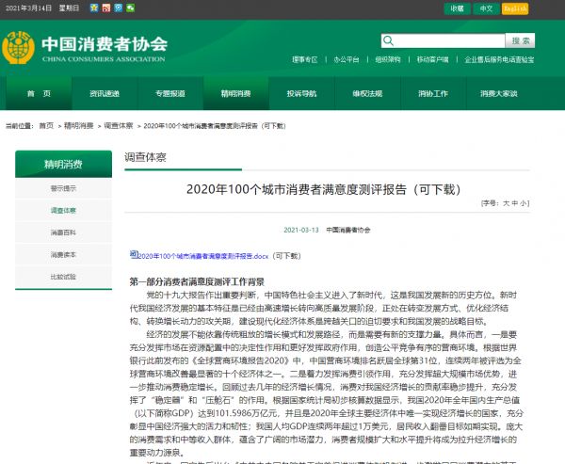Image resolution: width=565 pixels, height=464 pixels.
Task: Open 企业售后服务电话查验室 link
Action: point(499,60)
